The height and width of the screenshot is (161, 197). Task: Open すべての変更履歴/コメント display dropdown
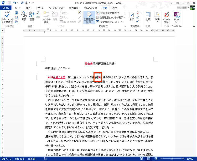point(113,13)
